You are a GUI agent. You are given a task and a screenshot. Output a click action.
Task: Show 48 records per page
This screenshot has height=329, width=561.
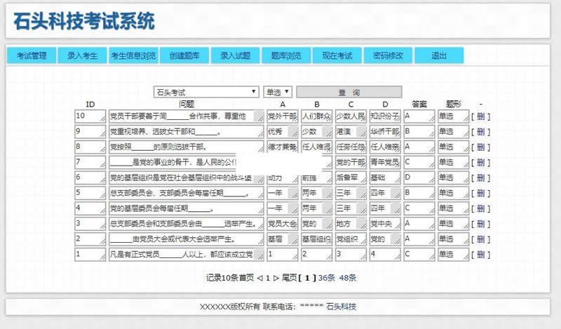click(348, 278)
